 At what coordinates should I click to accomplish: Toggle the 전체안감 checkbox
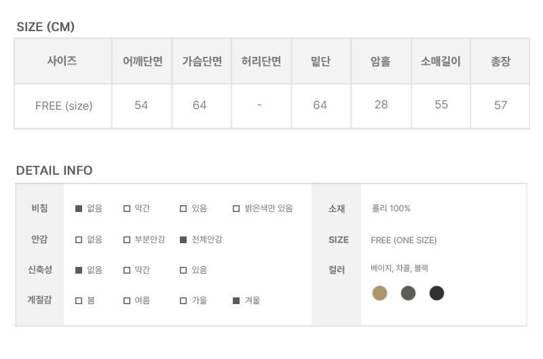183,239
